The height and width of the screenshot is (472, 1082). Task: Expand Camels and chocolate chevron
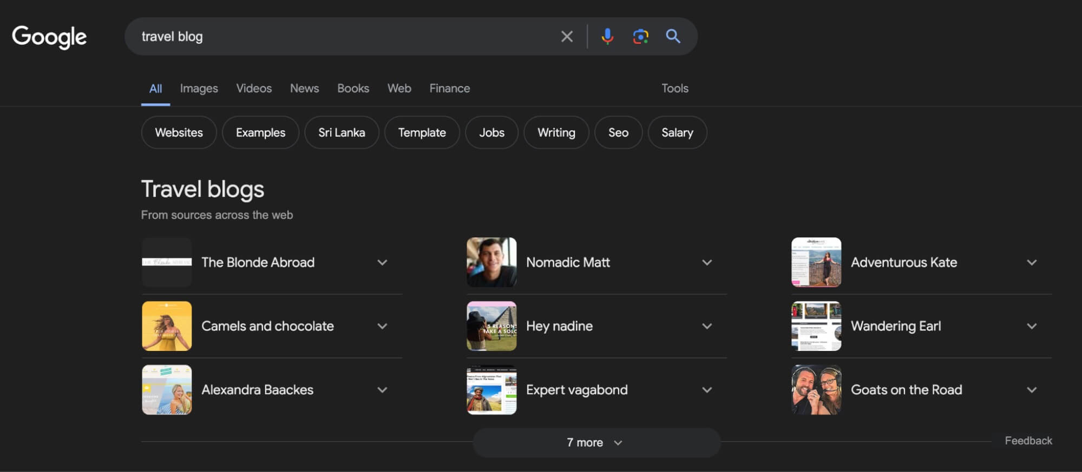(x=382, y=326)
